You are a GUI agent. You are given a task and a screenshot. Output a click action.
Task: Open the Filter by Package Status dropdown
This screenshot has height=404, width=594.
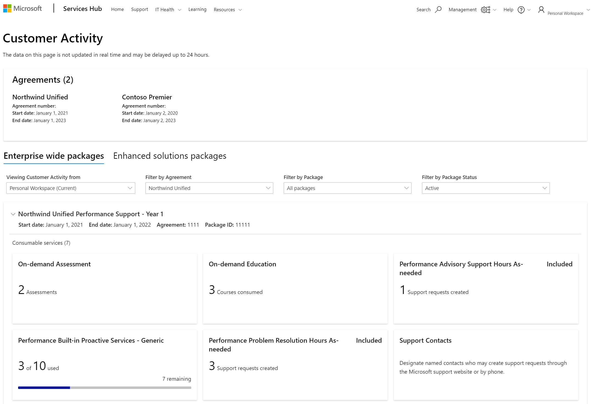pyautogui.click(x=486, y=188)
